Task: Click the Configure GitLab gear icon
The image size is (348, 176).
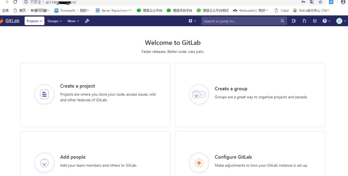Action: (x=199, y=163)
